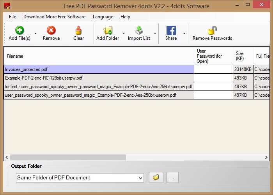Viewport: 273px width, 195px height.
Task: Click the Add File(s) green plus icon
Action: tap(19, 30)
